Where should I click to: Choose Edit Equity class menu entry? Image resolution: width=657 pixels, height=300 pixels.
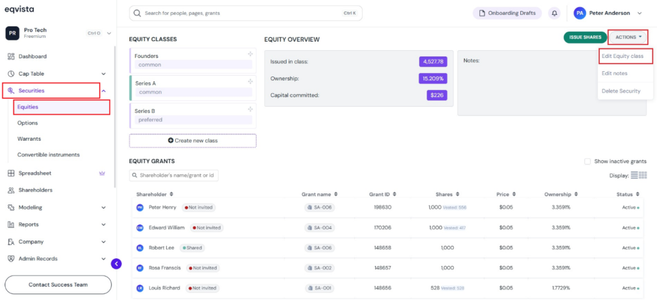[622, 56]
